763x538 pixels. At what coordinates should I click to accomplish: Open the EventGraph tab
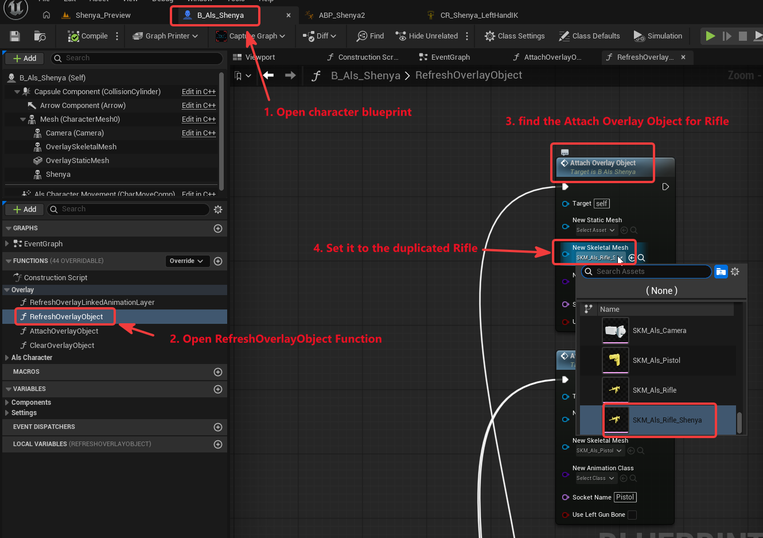(x=445, y=57)
